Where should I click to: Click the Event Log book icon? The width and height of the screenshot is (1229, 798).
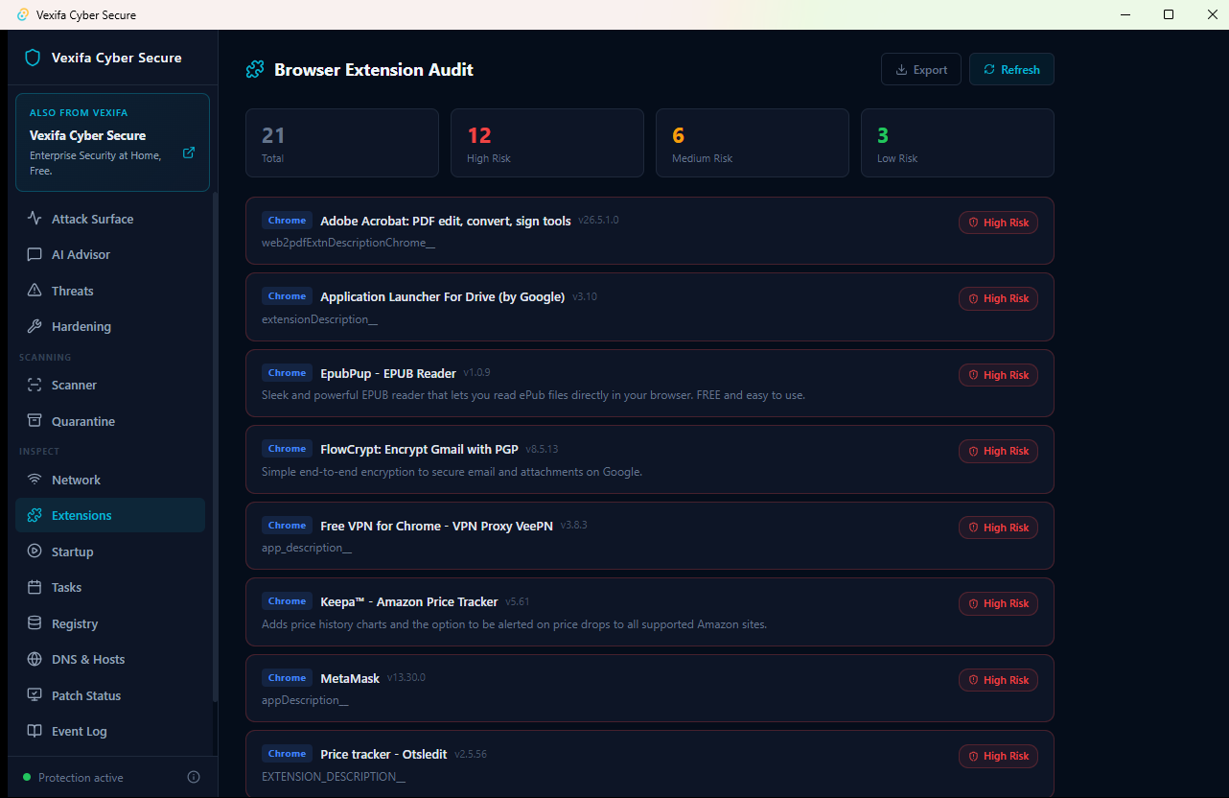point(35,731)
